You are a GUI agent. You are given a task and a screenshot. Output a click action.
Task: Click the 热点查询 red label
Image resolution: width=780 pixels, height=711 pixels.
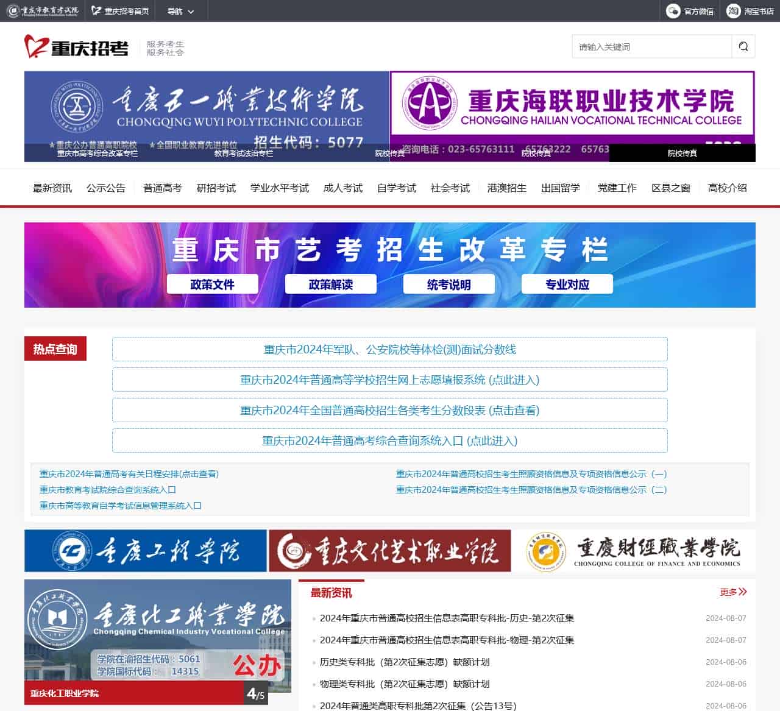(55, 348)
